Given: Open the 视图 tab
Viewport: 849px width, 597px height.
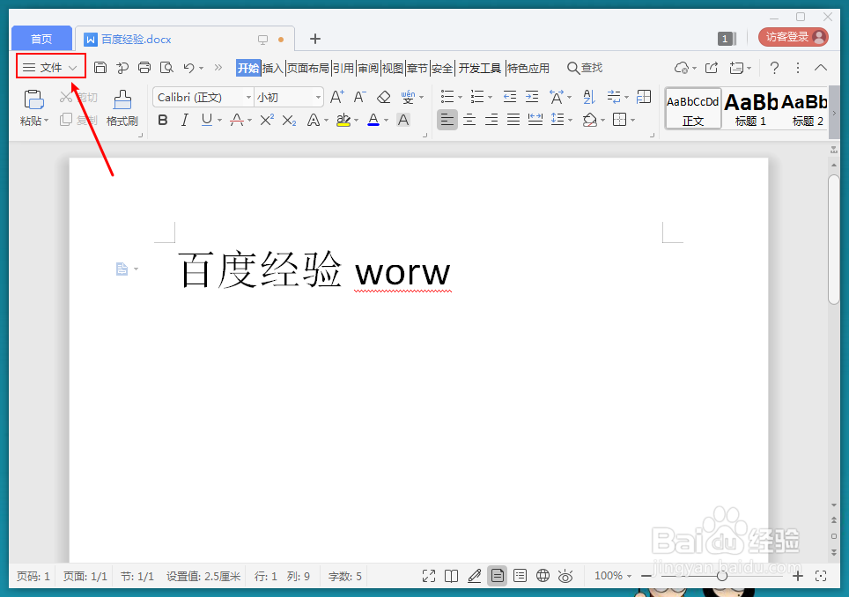Looking at the screenshot, I should [393, 68].
